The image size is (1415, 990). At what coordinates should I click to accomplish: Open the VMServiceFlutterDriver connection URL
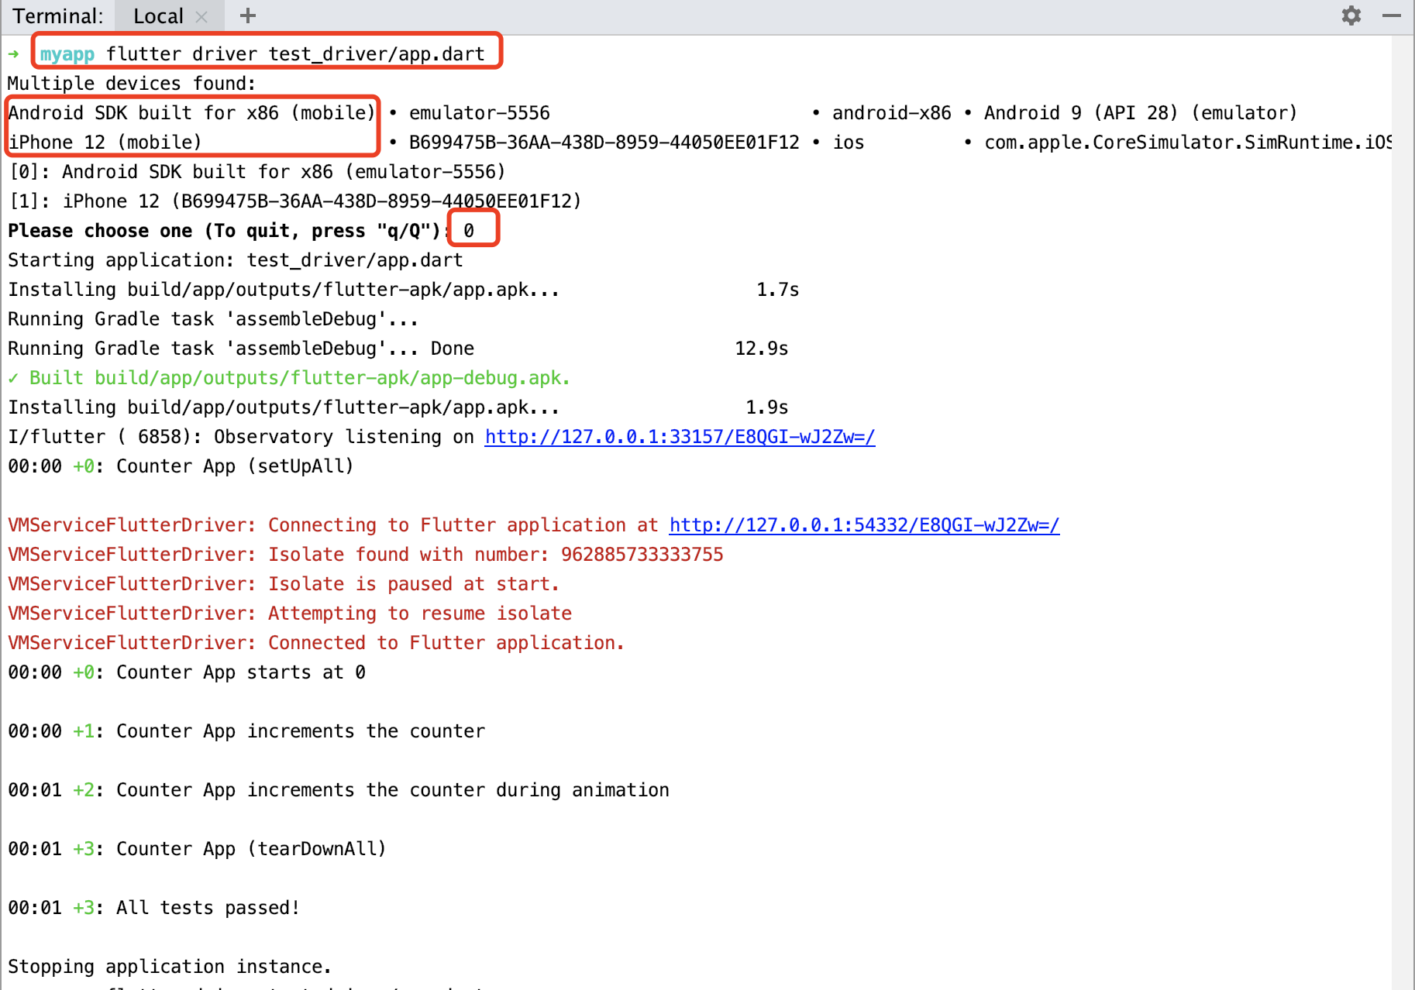coord(863,524)
